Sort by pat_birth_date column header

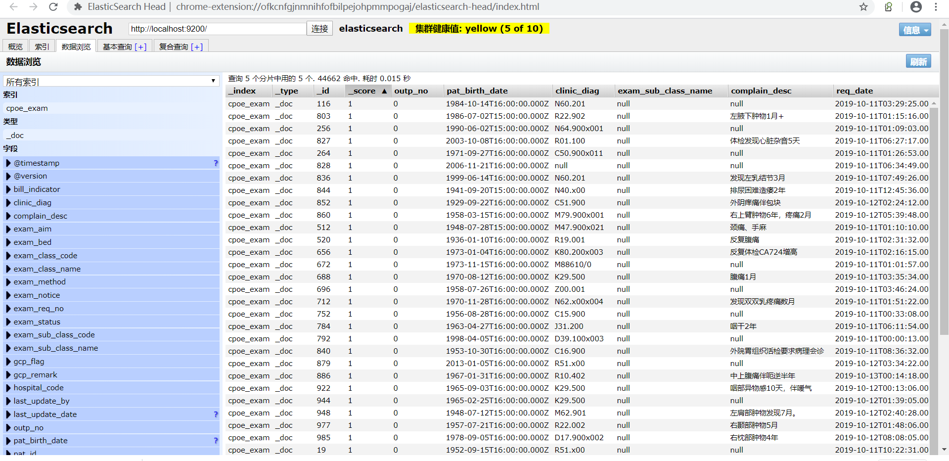point(498,91)
